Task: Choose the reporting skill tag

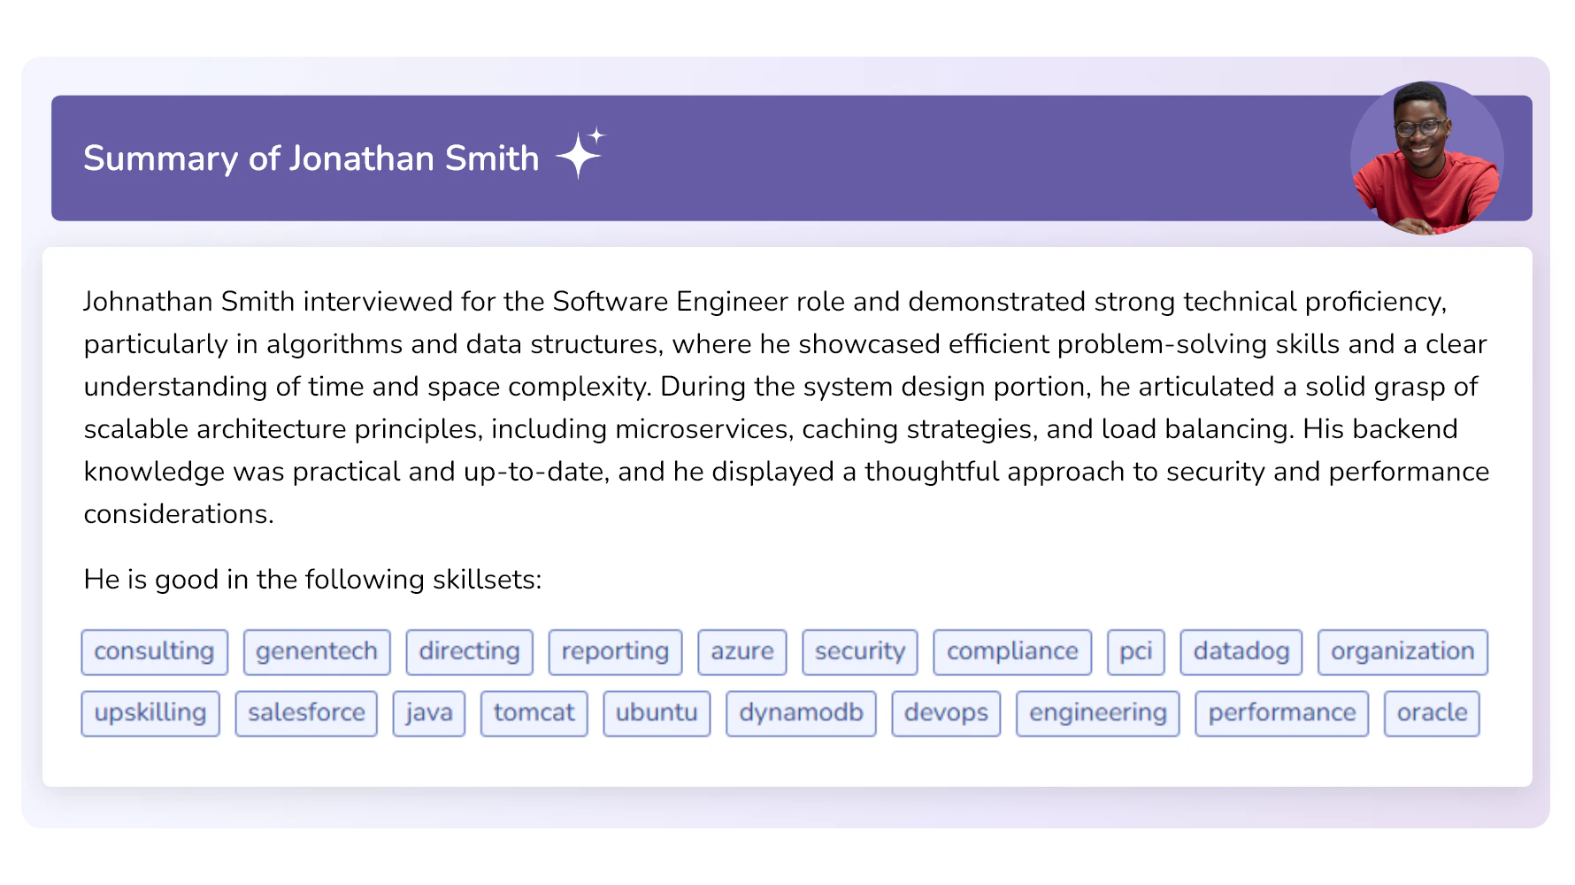Action: pos(615,652)
